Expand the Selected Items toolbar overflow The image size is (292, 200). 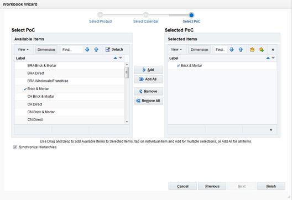pyautogui.click(x=273, y=50)
